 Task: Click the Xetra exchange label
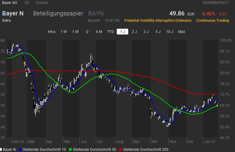pyautogui.click(x=6, y=21)
